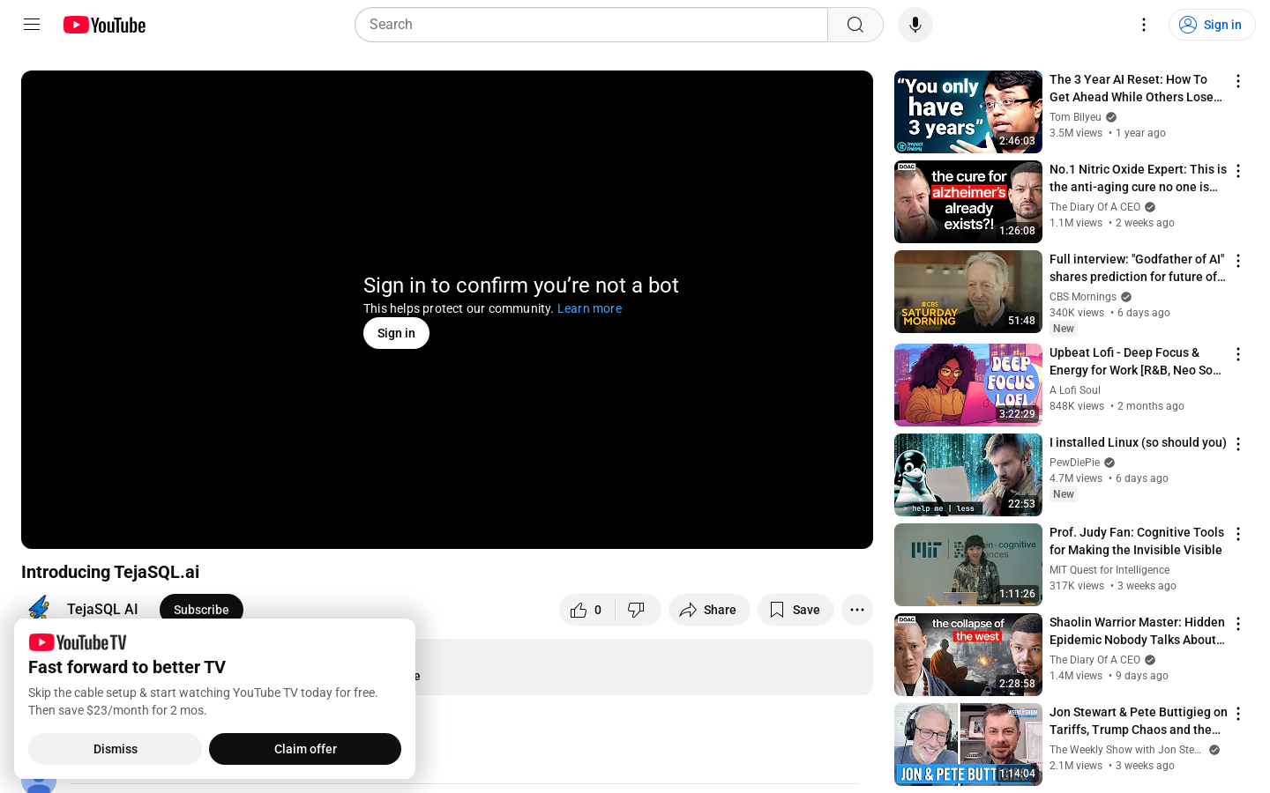Open the TejaSQL AI channel avatar
The width and height of the screenshot is (1270, 793).
pos(39,609)
